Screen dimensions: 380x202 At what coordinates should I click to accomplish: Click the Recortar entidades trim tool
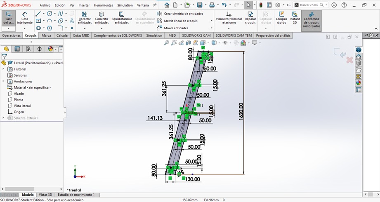[x=85, y=18]
